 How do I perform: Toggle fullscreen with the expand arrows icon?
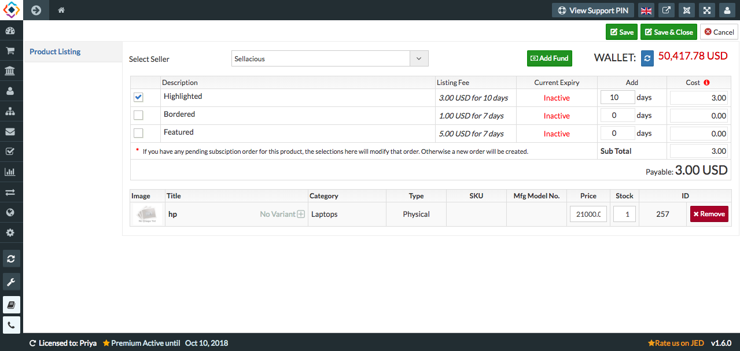point(707,10)
